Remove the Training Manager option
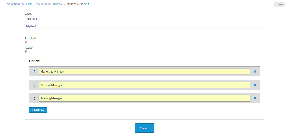Image resolution: width=287 pixels, height=135 pixels. coord(255,98)
